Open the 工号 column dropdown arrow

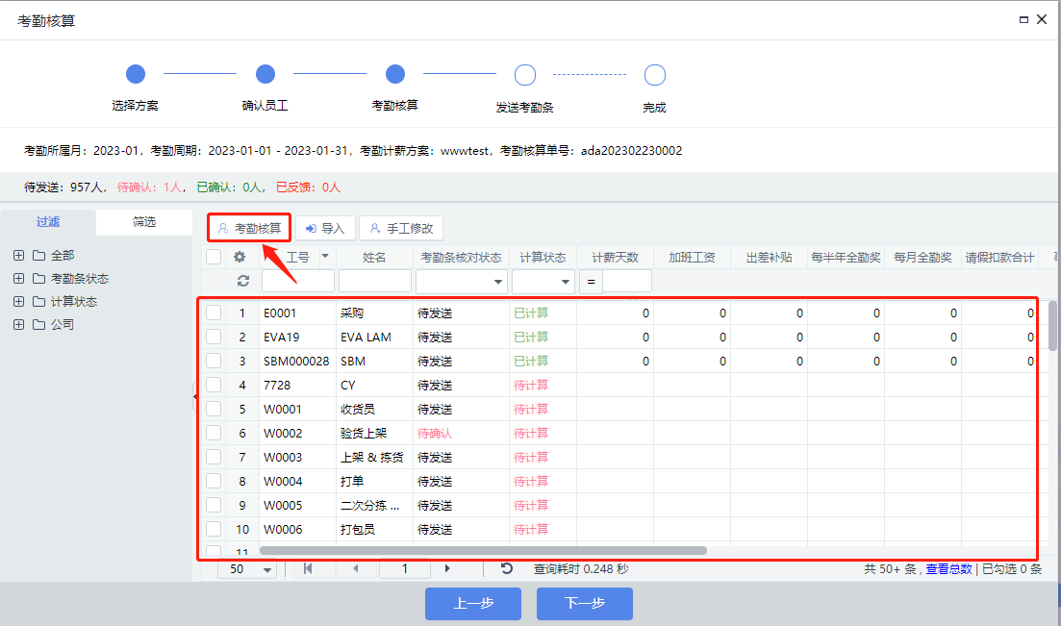point(325,257)
